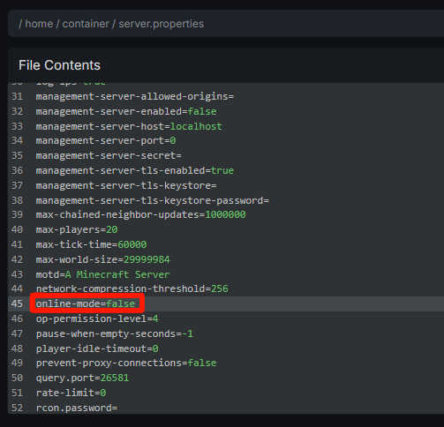Click the motd=A Minecraft Server line
Image resolution: width=444 pixels, height=427 pixels.
click(x=102, y=274)
